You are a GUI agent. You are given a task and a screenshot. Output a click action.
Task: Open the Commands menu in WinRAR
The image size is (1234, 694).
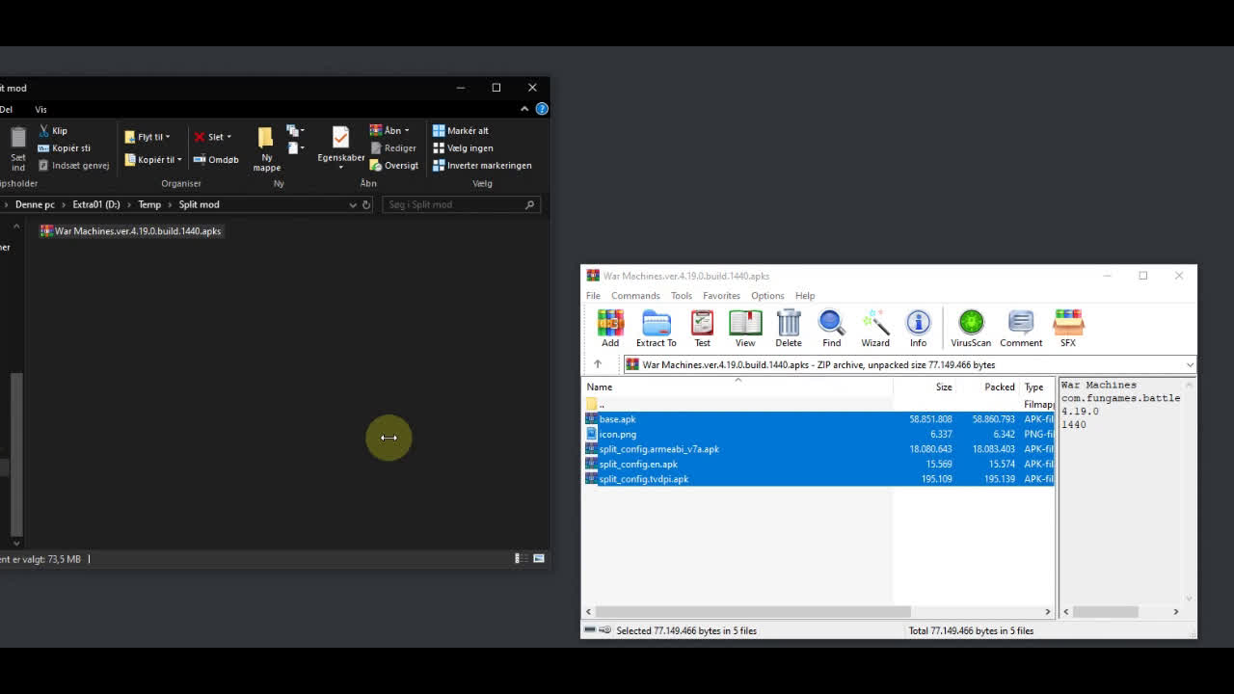[x=635, y=296]
